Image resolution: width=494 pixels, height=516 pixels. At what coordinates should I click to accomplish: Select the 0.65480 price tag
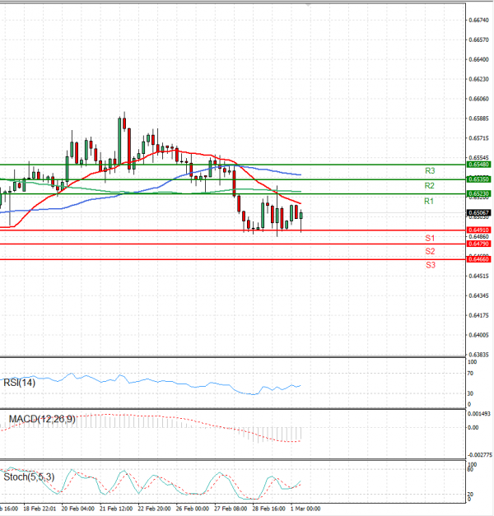tap(479, 165)
